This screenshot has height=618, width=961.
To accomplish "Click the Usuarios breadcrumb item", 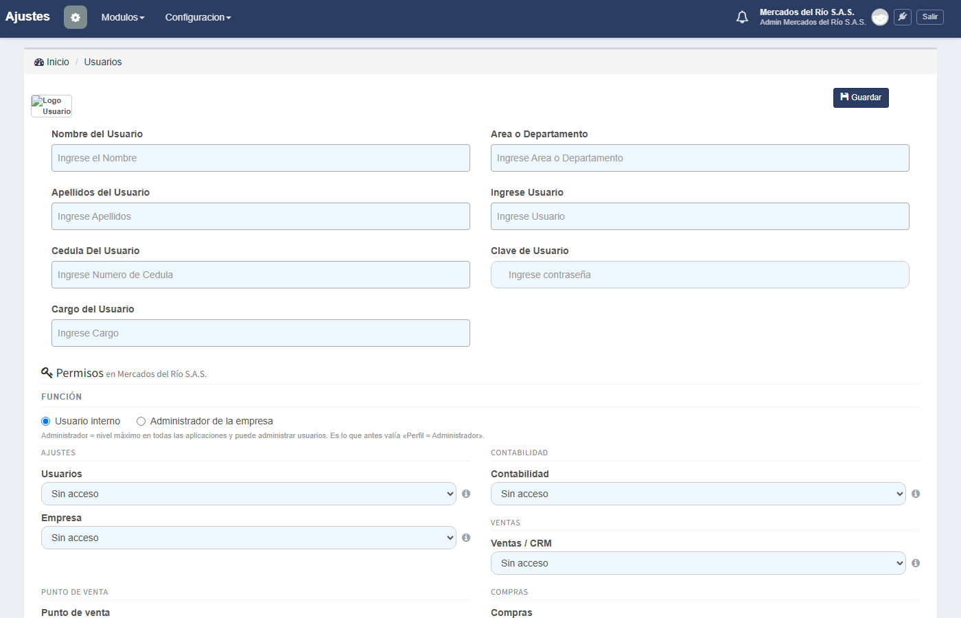I will click(103, 62).
